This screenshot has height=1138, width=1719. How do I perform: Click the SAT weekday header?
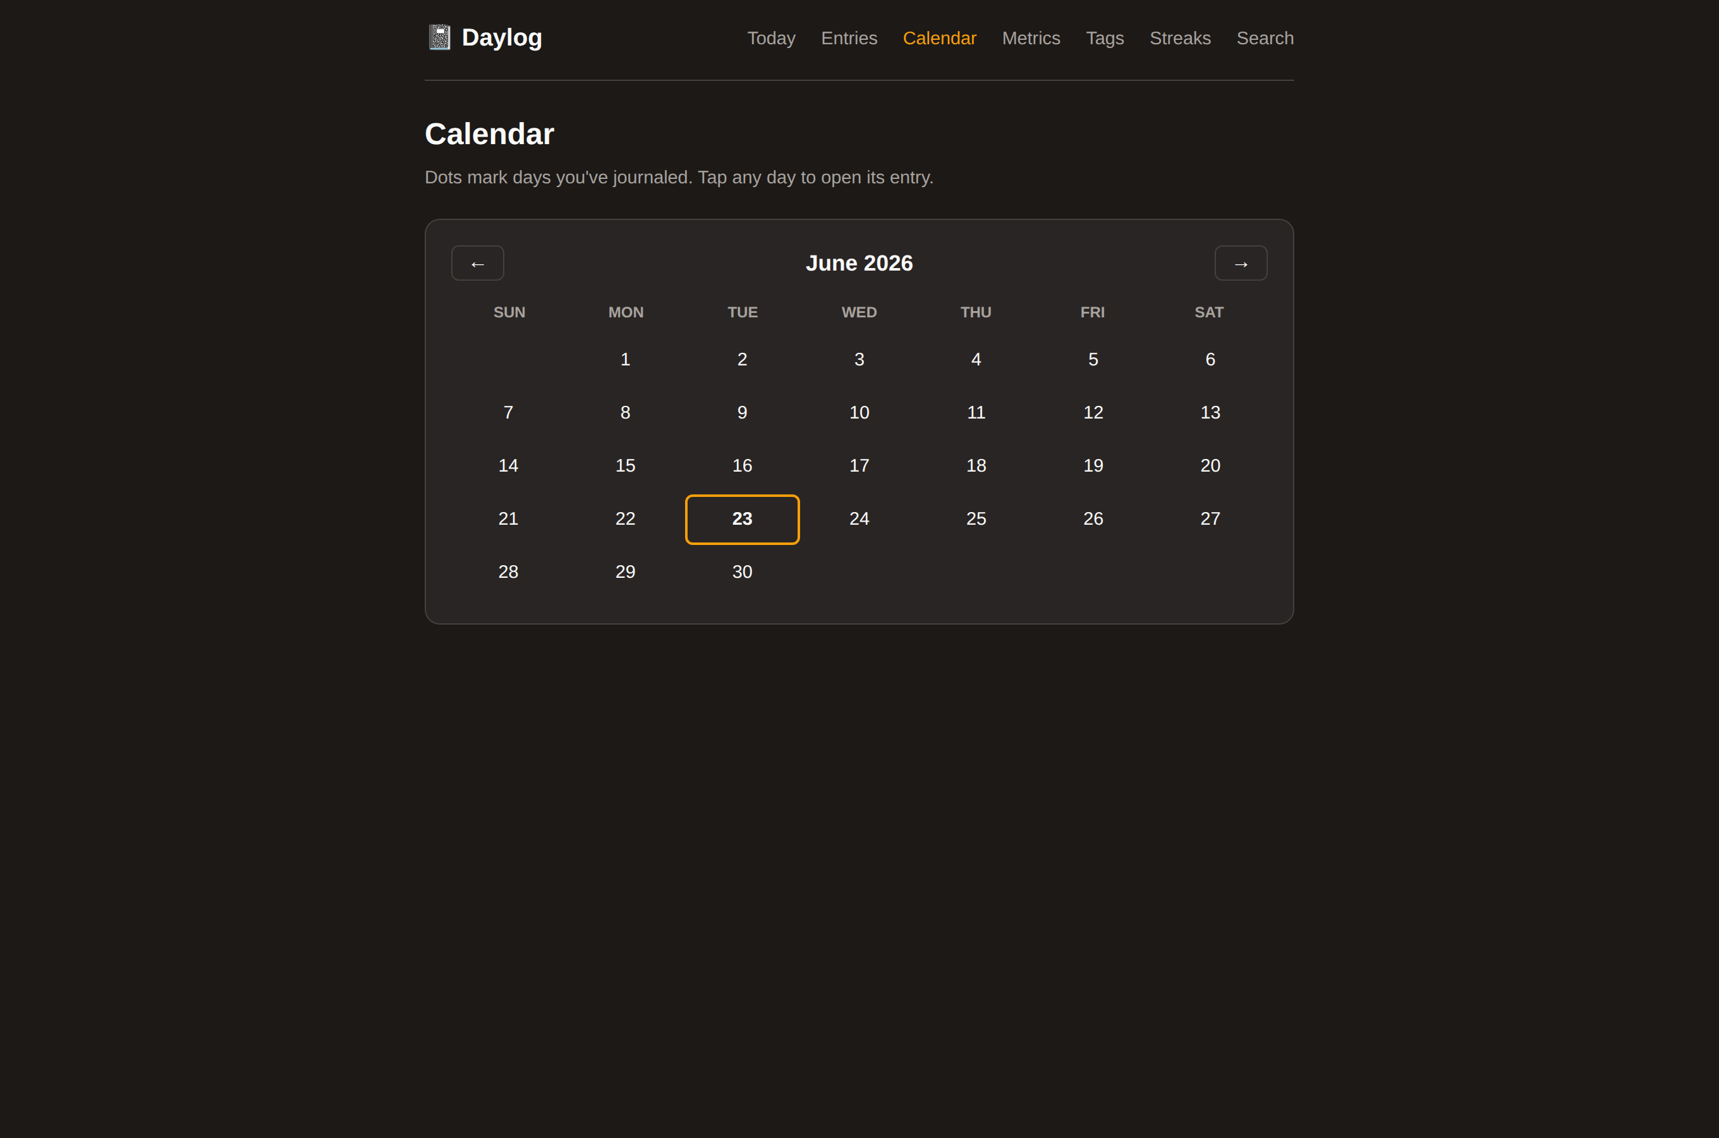[x=1209, y=312]
